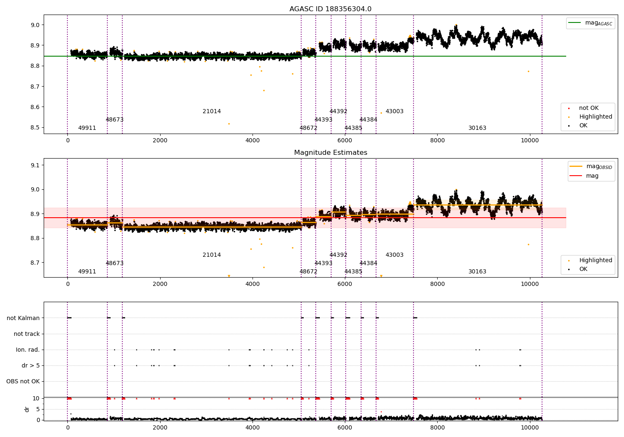Screen dimensions: 624x437
Task: Click the 'not Kalman' y-axis label
Action: (23, 318)
